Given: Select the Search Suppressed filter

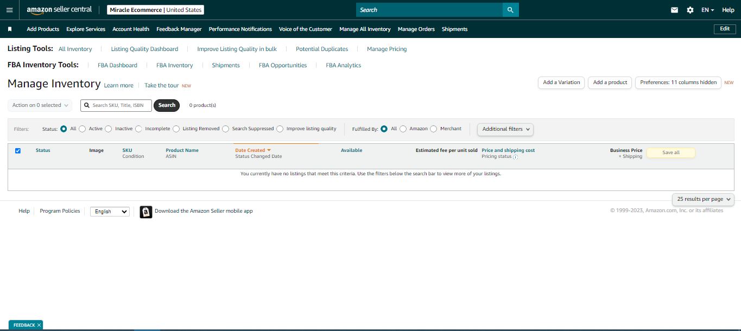Looking at the screenshot, I should [x=225, y=129].
